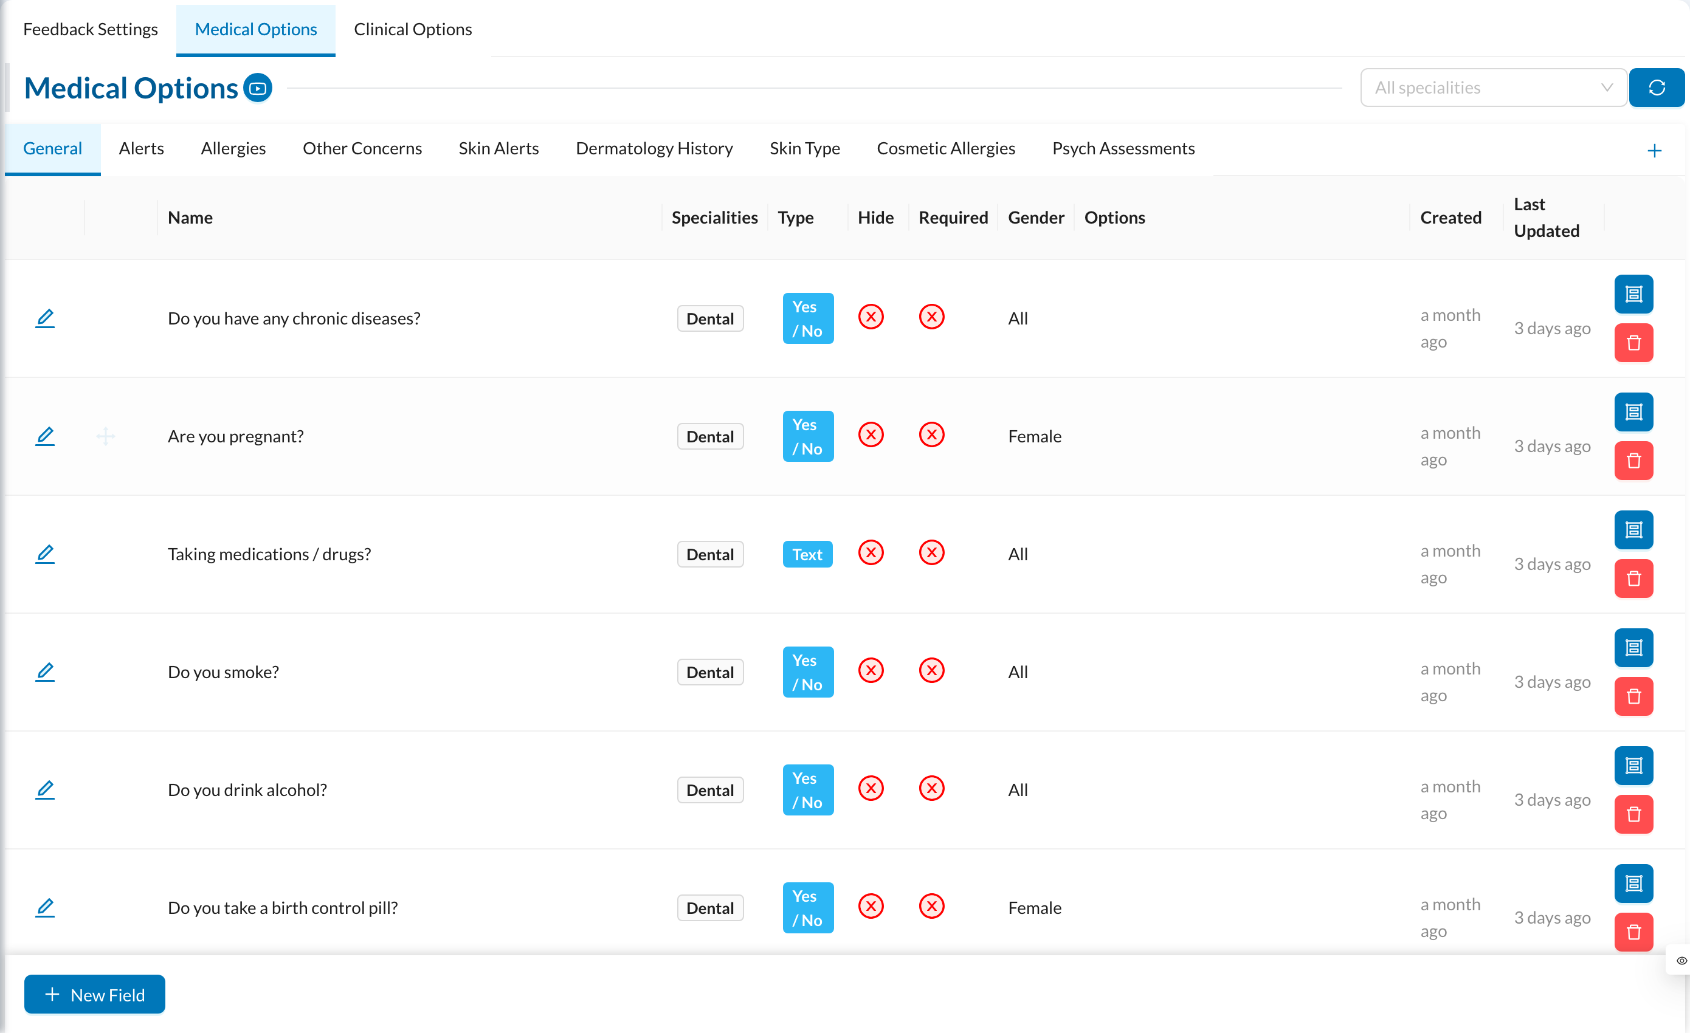
Task: Click the Dental tag on 'Do you drink alcohol?'
Action: tap(709, 791)
